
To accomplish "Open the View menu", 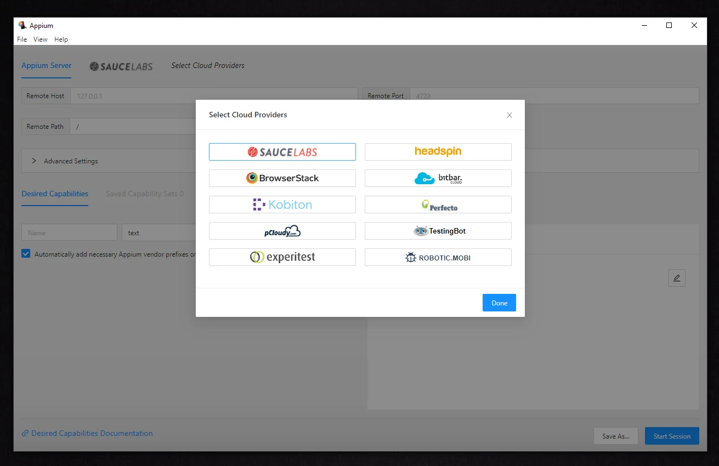I will pyautogui.click(x=41, y=39).
